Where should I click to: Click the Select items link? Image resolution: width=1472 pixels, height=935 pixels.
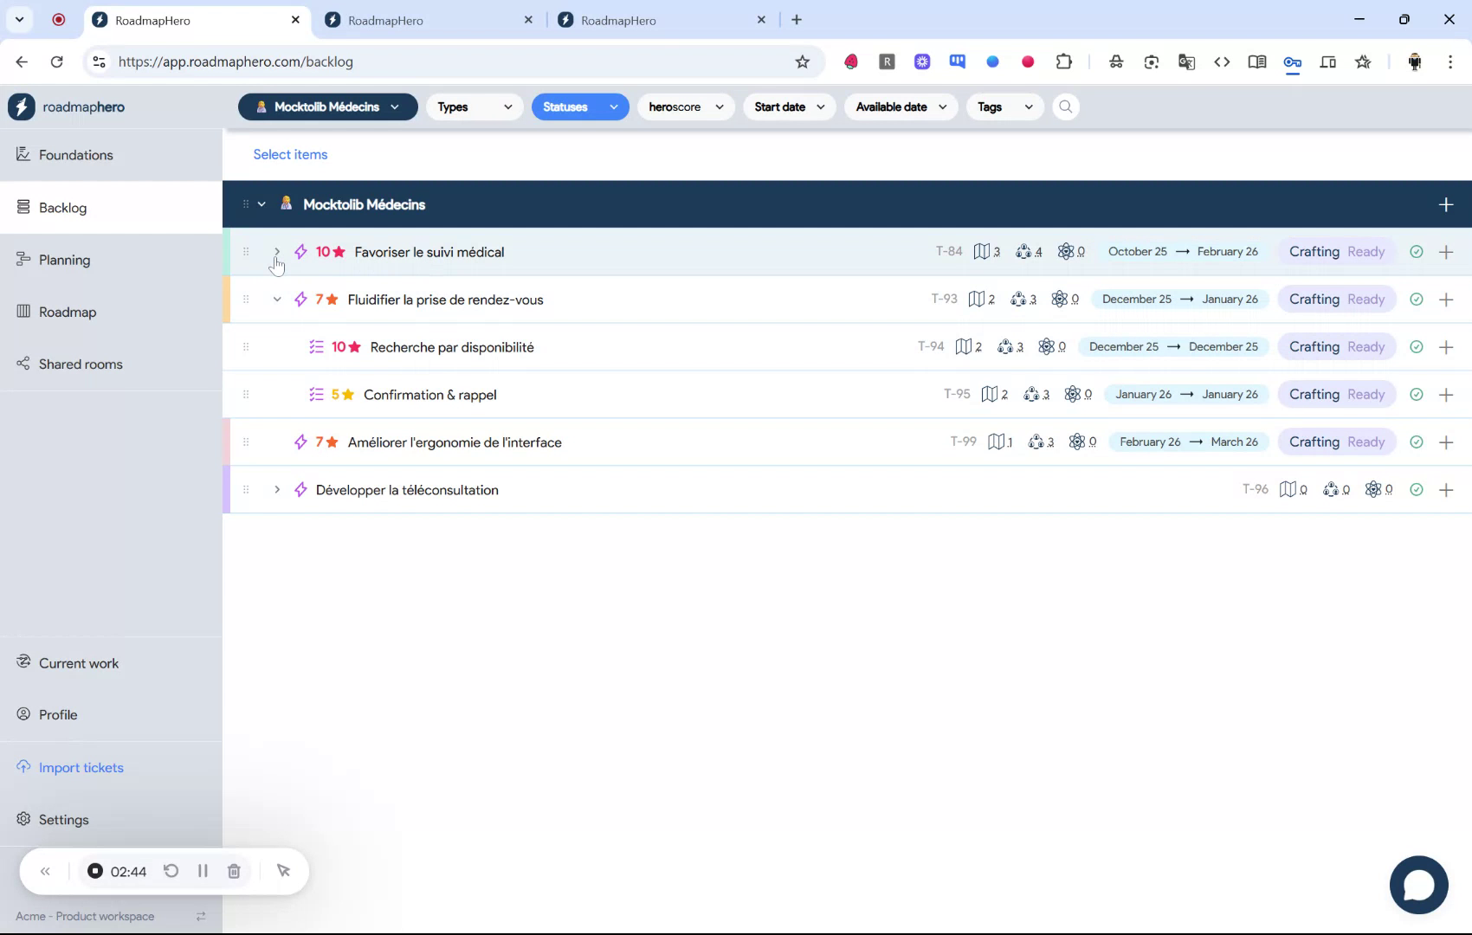(290, 154)
